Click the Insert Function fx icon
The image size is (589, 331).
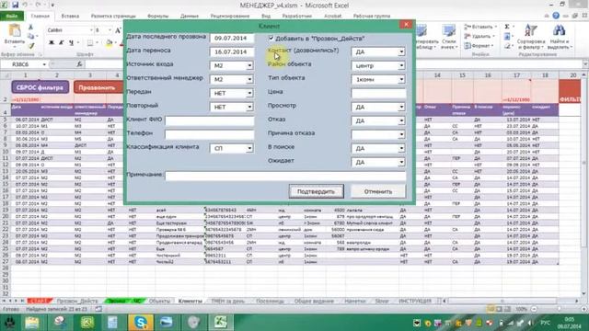click(79, 64)
